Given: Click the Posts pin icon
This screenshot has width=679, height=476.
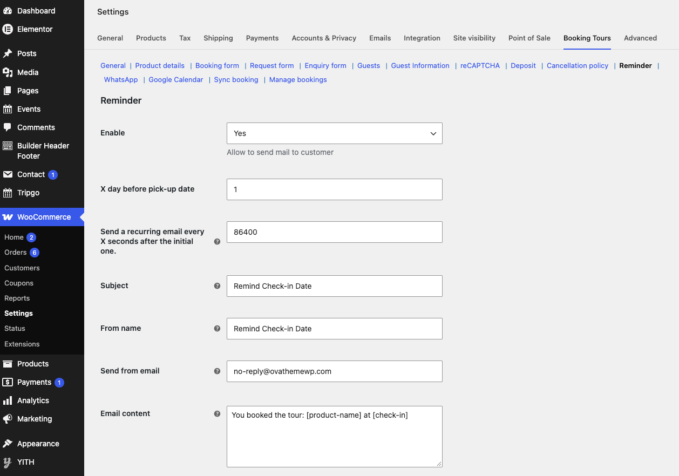Looking at the screenshot, I should click(8, 53).
